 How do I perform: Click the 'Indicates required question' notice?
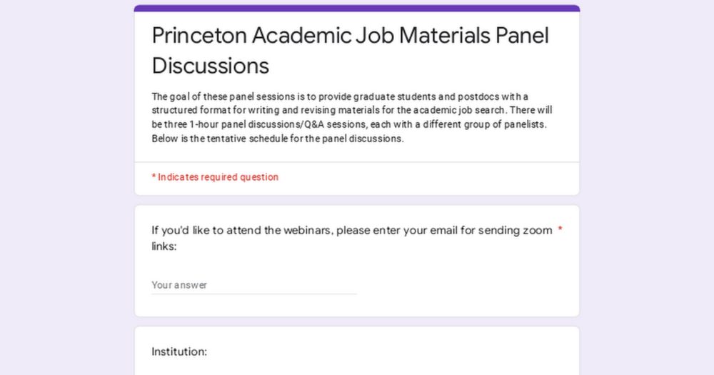[x=215, y=177]
